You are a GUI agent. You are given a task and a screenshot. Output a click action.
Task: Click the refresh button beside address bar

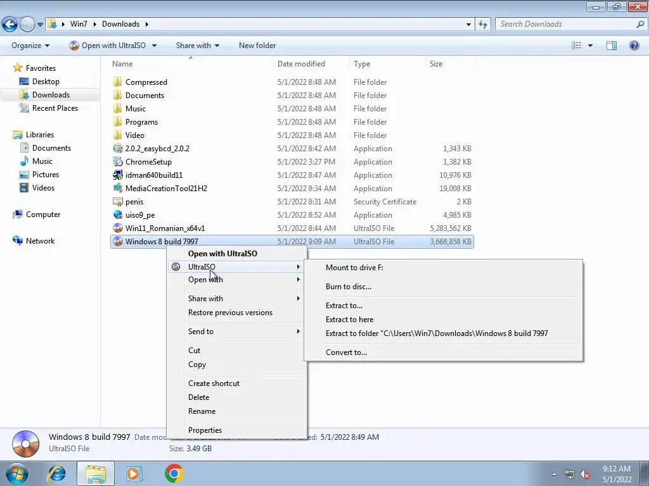[482, 24]
